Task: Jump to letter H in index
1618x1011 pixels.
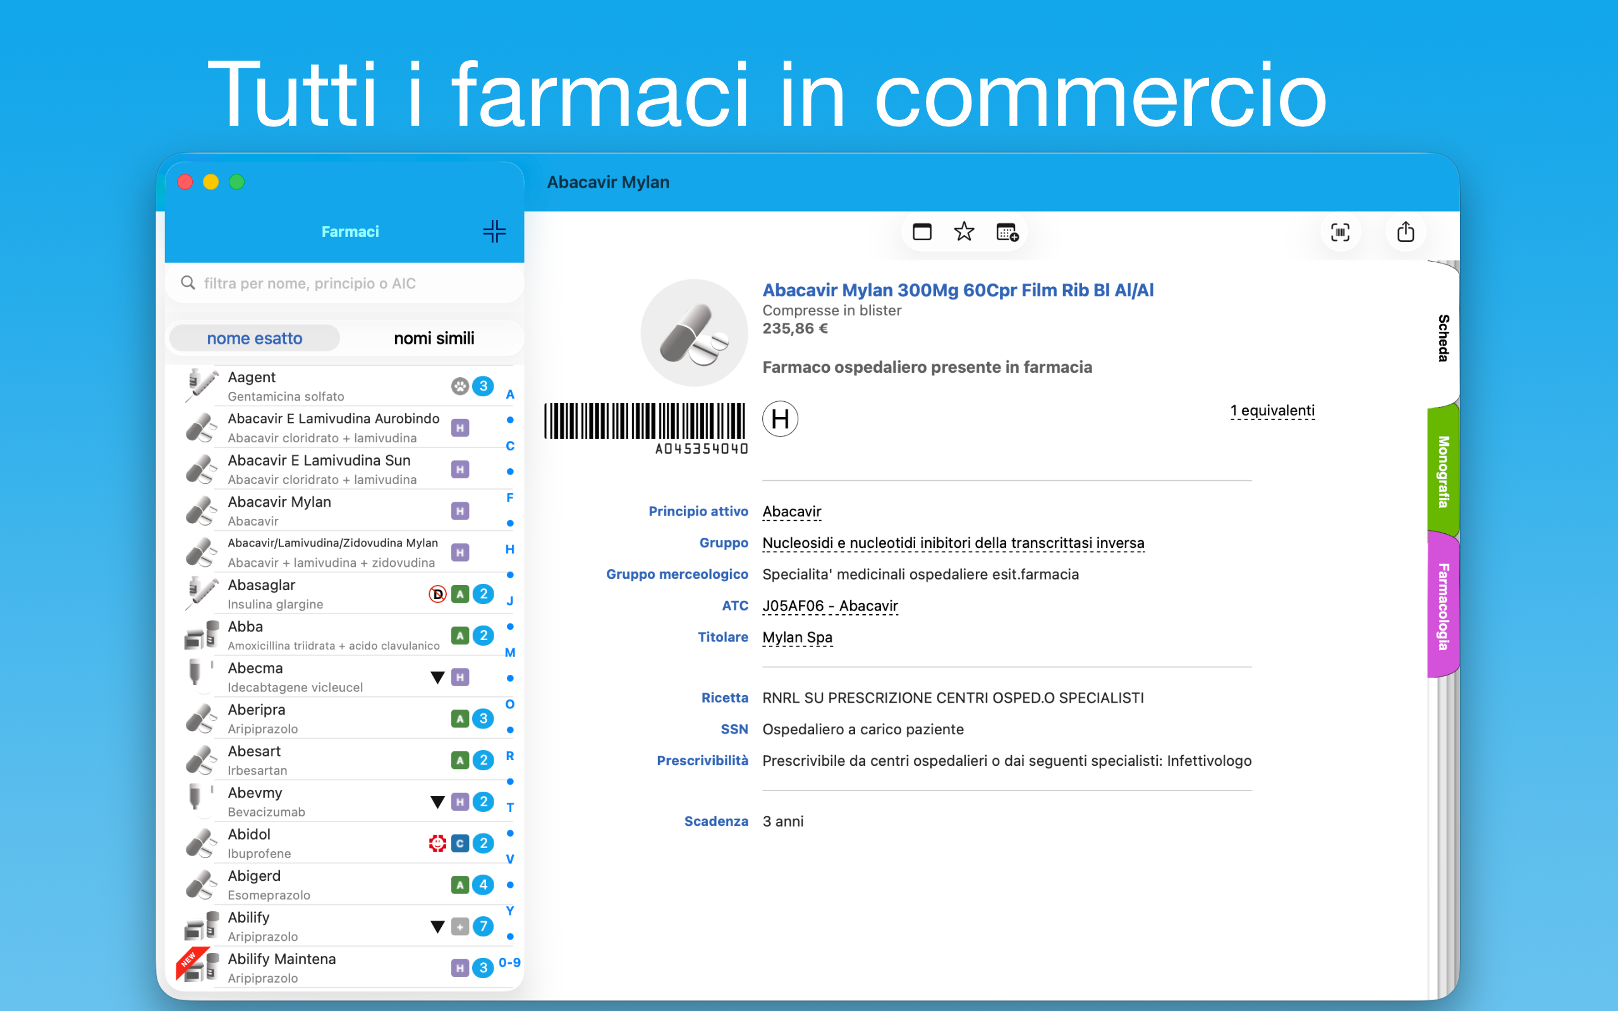Action: 509,550
